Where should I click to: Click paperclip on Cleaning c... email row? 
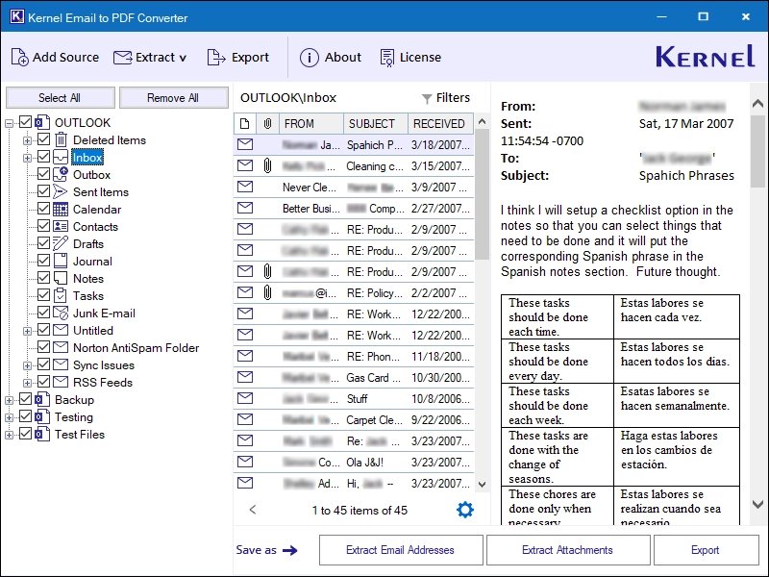pos(267,165)
